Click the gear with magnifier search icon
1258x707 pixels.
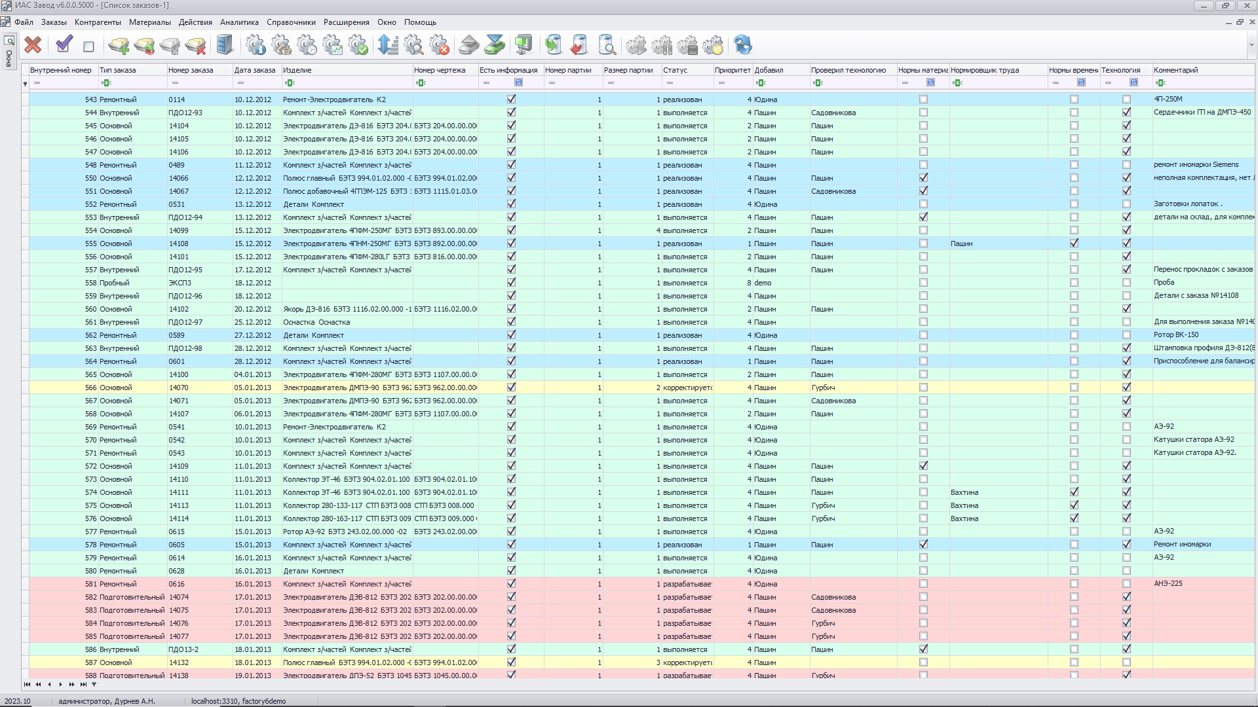(x=414, y=45)
